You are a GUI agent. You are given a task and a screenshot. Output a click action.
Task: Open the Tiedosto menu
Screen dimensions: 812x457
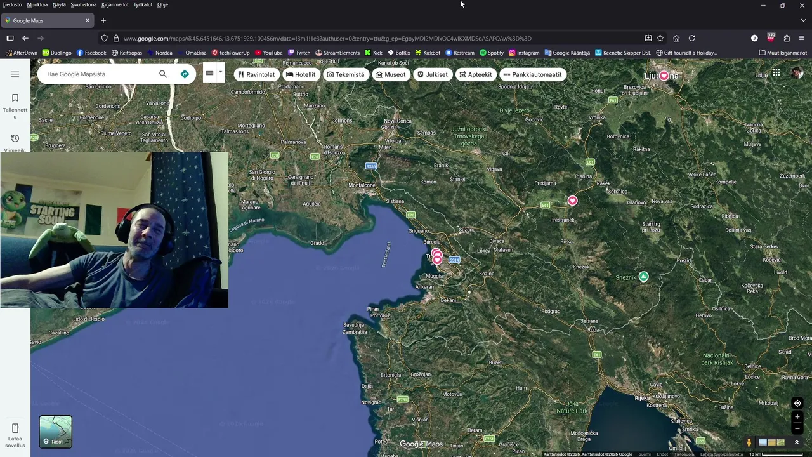[x=12, y=4]
